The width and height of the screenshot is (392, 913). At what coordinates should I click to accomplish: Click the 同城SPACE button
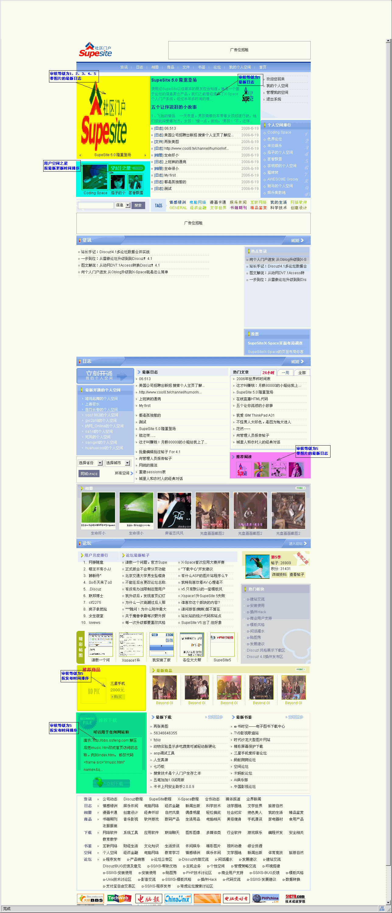pyautogui.click(x=89, y=474)
